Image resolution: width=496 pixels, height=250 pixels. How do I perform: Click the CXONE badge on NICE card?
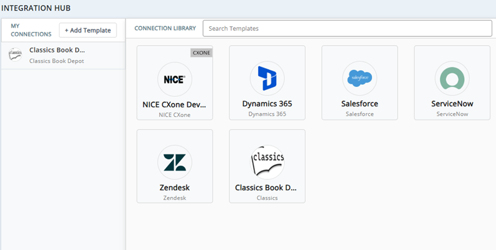(201, 52)
